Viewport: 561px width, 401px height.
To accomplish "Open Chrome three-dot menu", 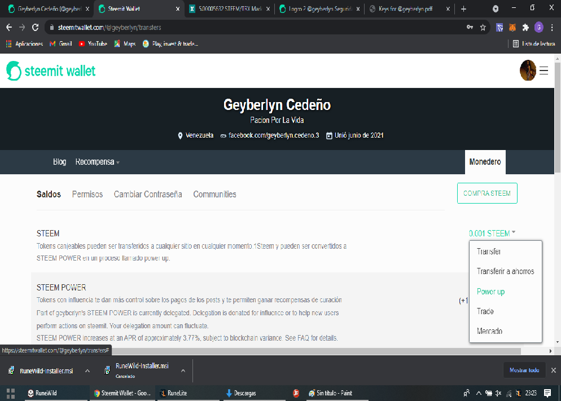I will point(552,27).
